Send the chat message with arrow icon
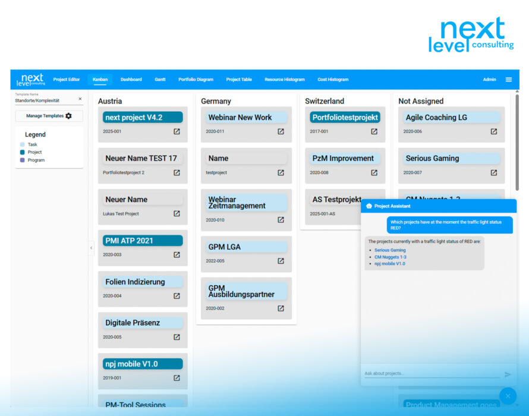 [x=508, y=374]
